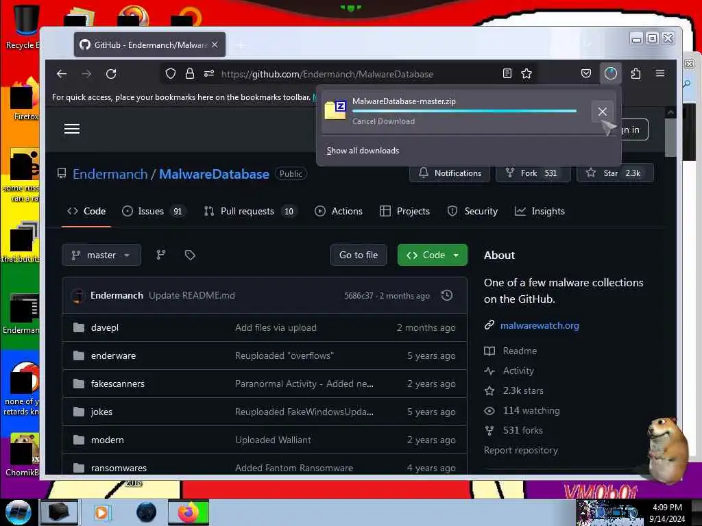Click commit hash 5686c37

coord(359,296)
